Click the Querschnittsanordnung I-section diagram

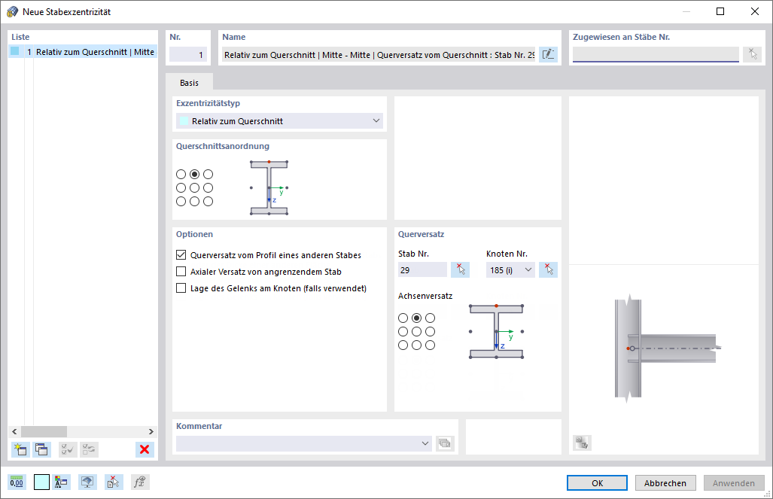(269, 187)
